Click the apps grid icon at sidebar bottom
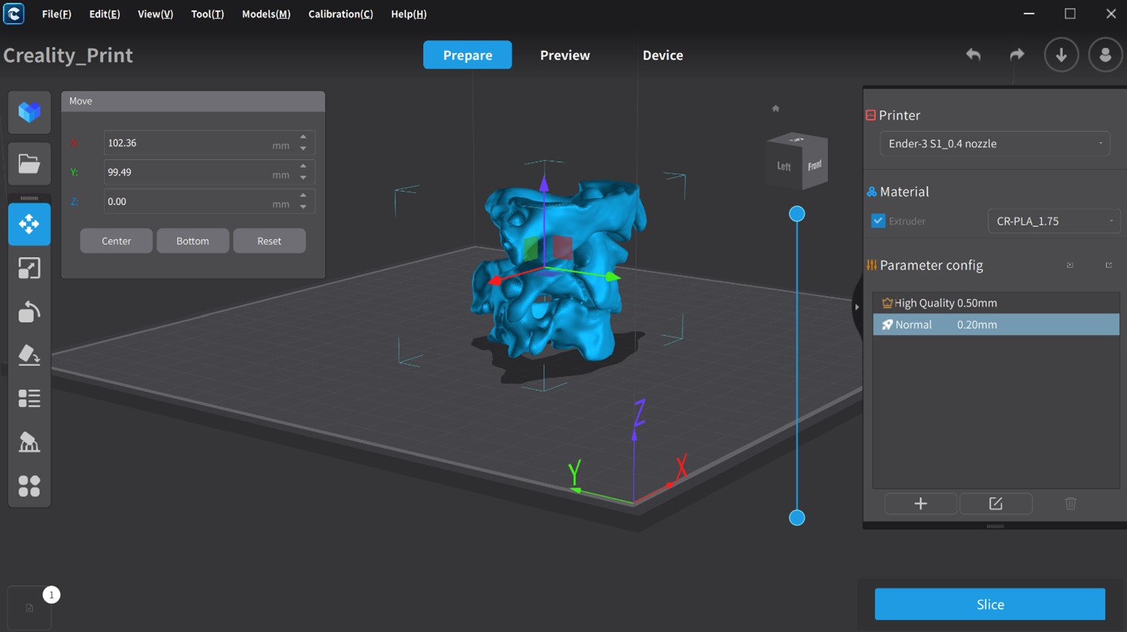The image size is (1127, 632). [29, 486]
